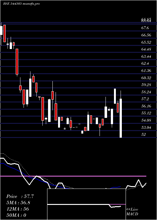The width and height of the screenshot is (157, 220).
Task: Click the 63.44 price axis label
Action: [146, 57]
